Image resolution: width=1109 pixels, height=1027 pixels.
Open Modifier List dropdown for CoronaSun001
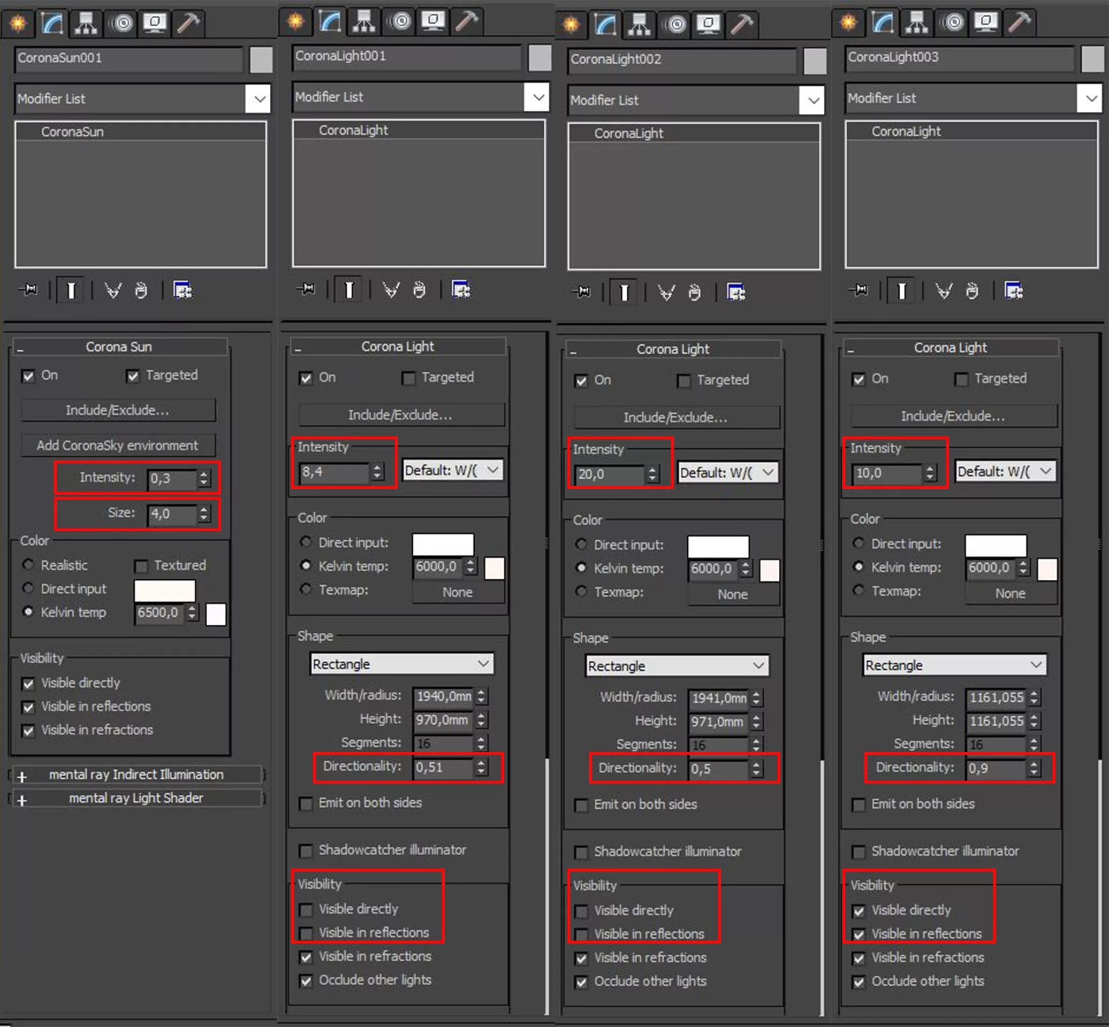[258, 99]
